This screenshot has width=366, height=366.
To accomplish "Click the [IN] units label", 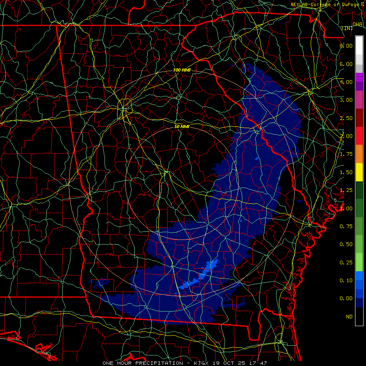I will (347, 28).
